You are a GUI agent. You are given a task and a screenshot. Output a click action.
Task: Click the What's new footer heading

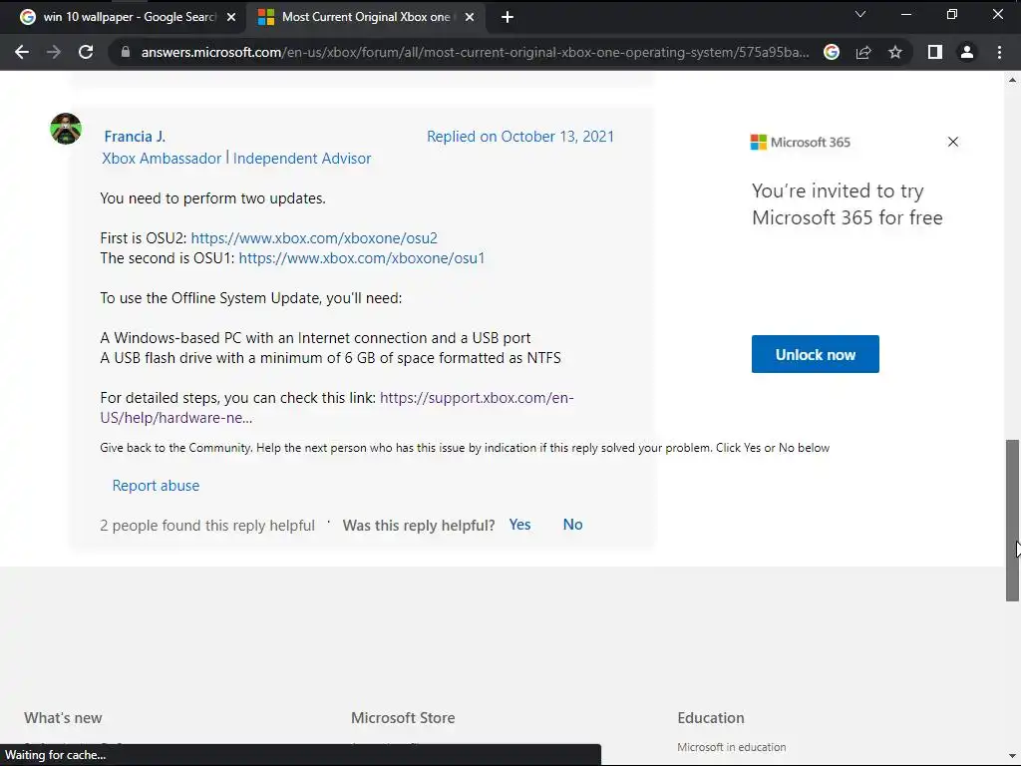click(x=63, y=718)
